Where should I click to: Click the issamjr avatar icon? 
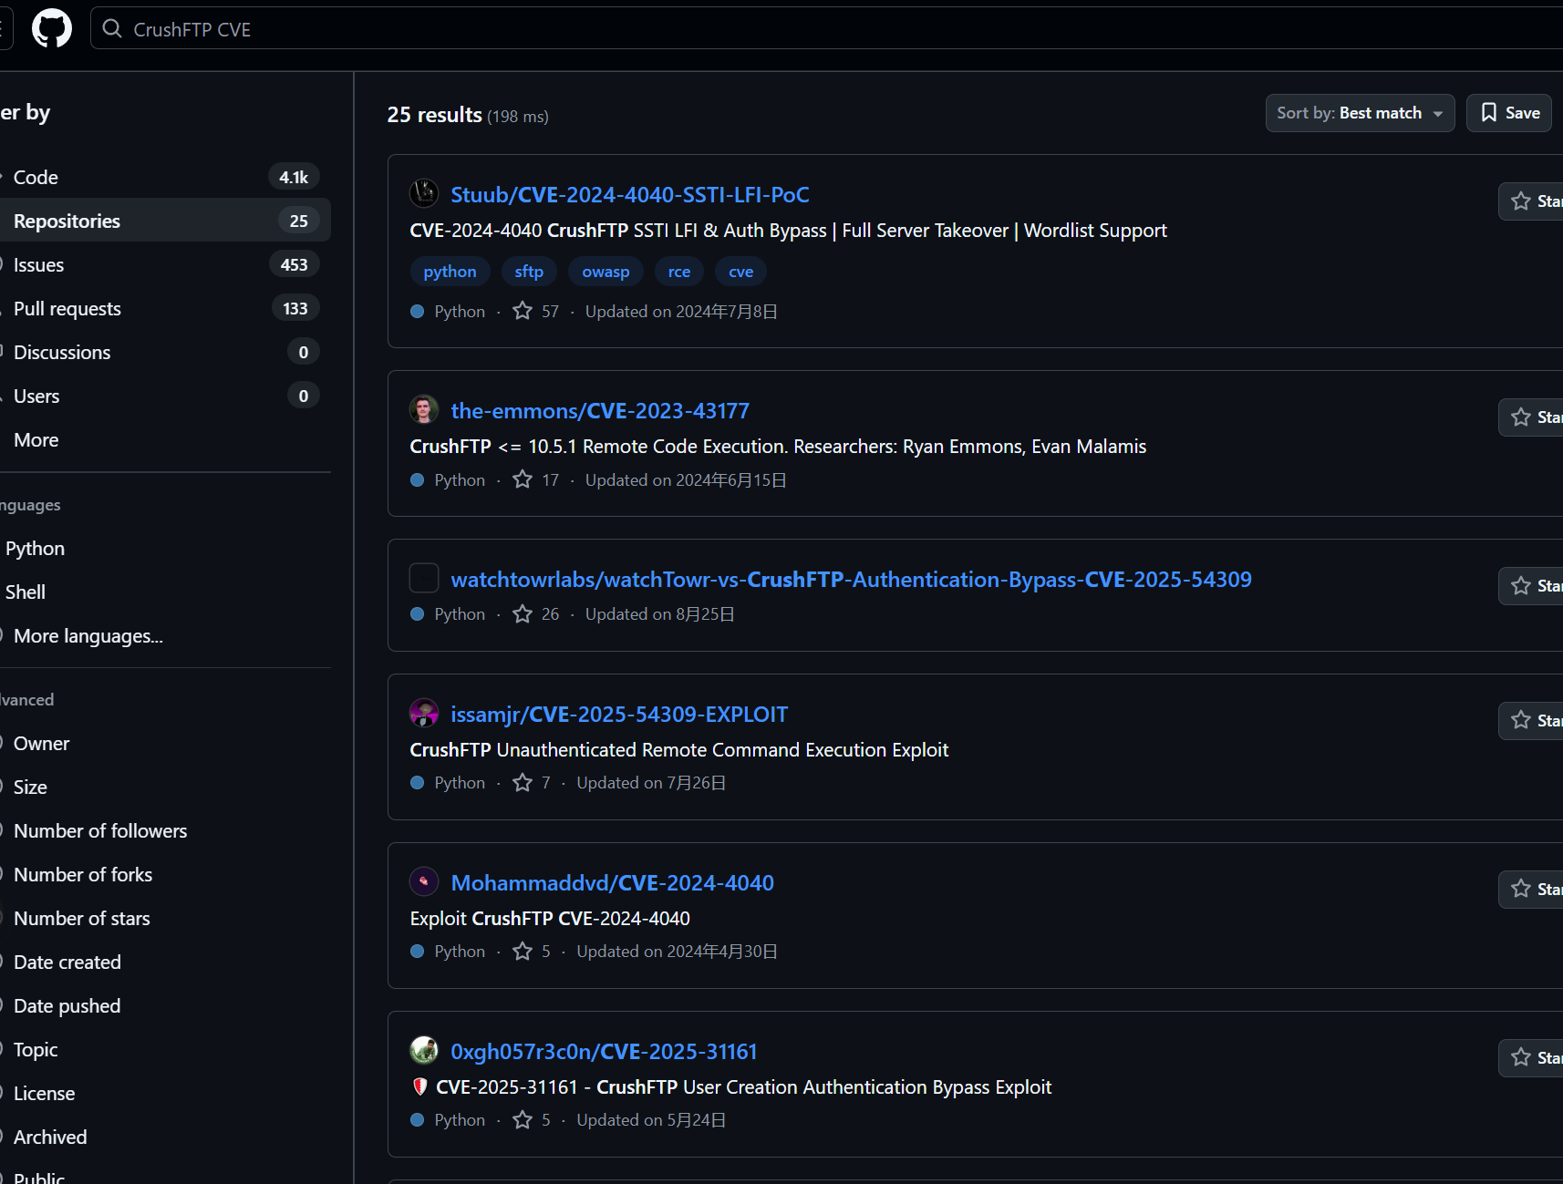pos(424,713)
